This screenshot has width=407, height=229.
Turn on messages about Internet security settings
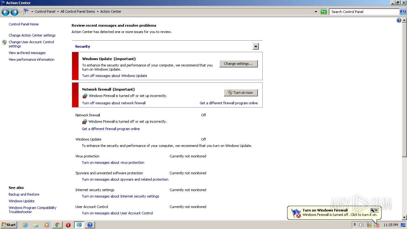121,196
